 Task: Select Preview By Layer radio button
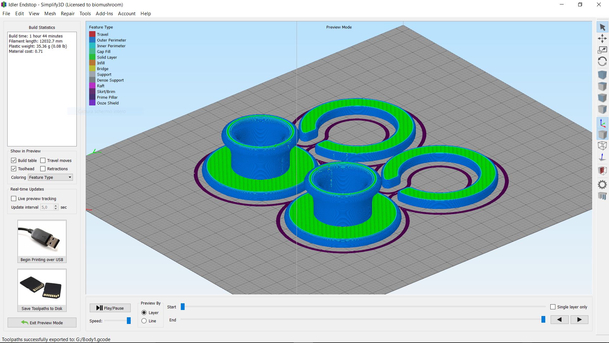(144, 313)
